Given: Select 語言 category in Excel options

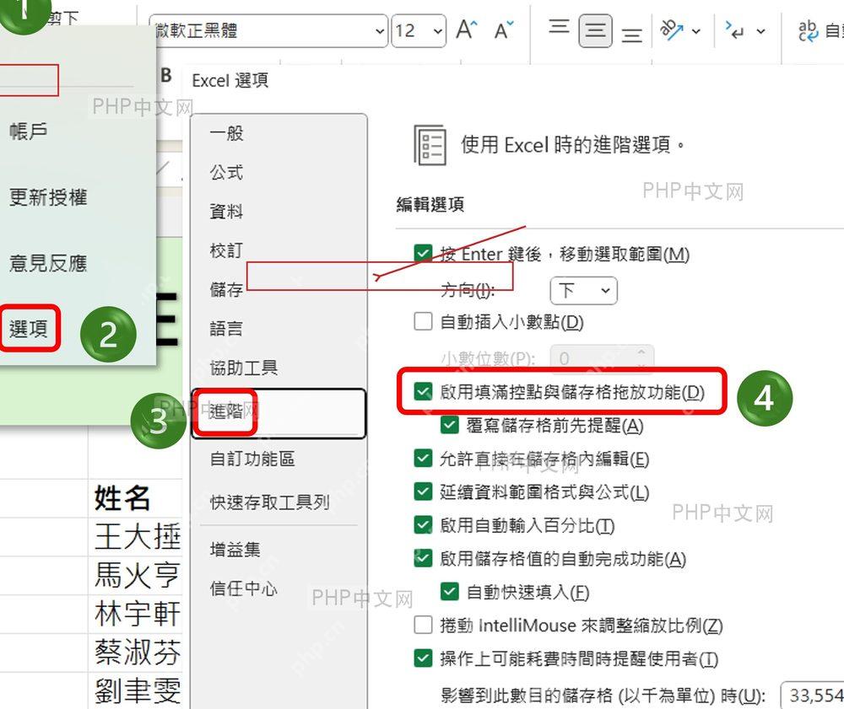Looking at the screenshot, I should pos(226,329).
